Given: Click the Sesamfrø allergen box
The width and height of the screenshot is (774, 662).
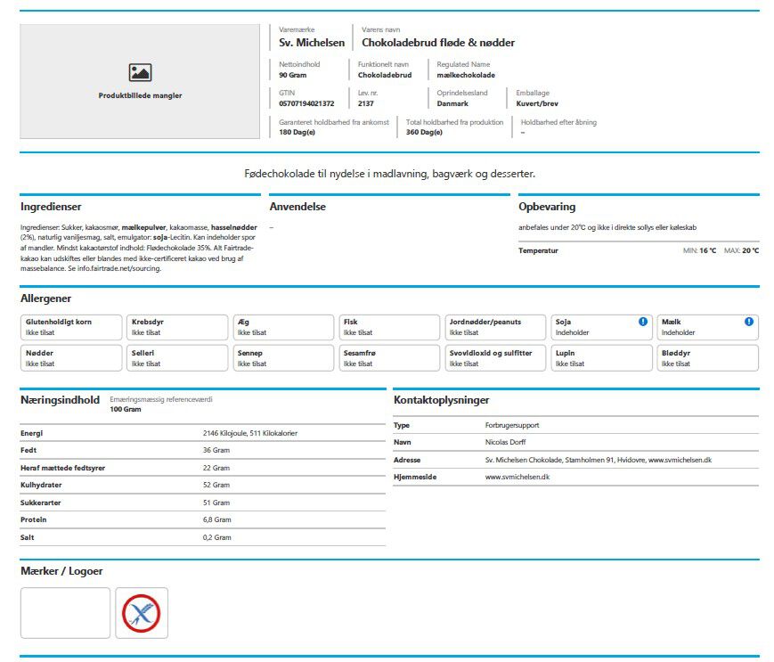Looking at the screenshot, I should pyautogui.click(x=389, y=358).
